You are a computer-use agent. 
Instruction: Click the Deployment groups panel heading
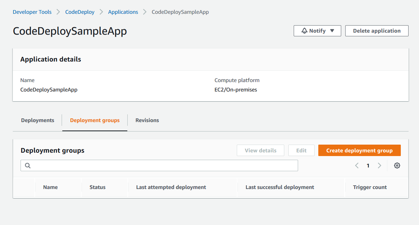coord(53,150)
